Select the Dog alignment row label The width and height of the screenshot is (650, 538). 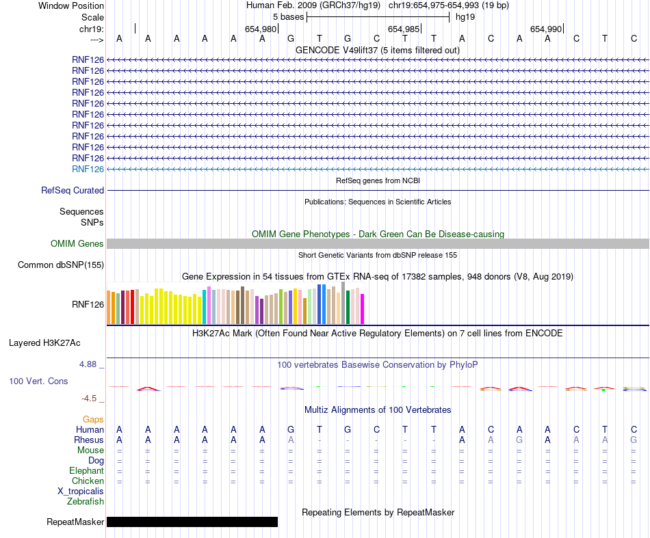point(96,461)
